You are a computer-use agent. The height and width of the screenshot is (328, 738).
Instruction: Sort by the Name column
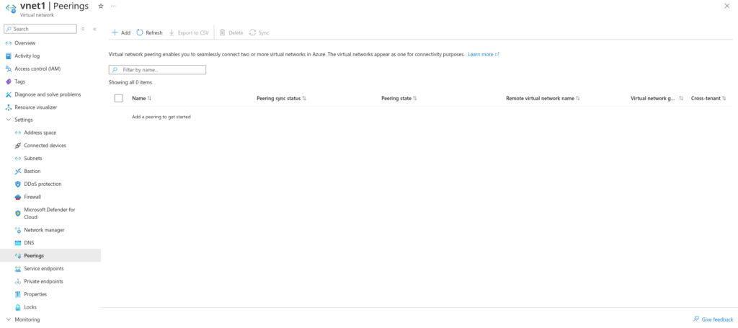pos(142,98)
